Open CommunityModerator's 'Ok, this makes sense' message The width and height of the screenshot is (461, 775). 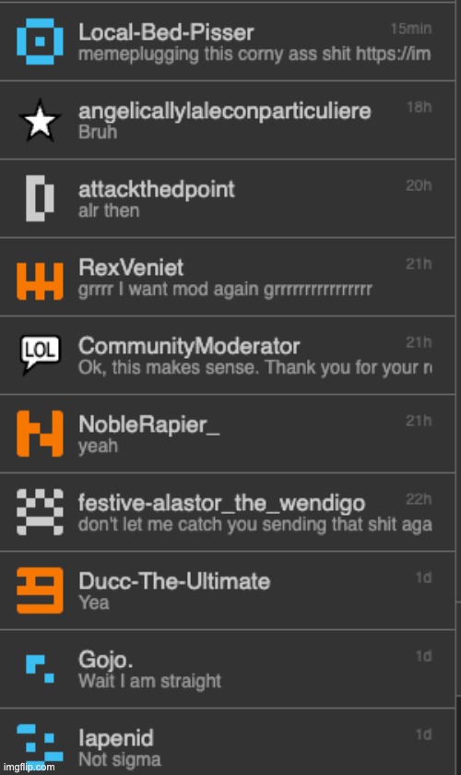[x=254, y=368]
